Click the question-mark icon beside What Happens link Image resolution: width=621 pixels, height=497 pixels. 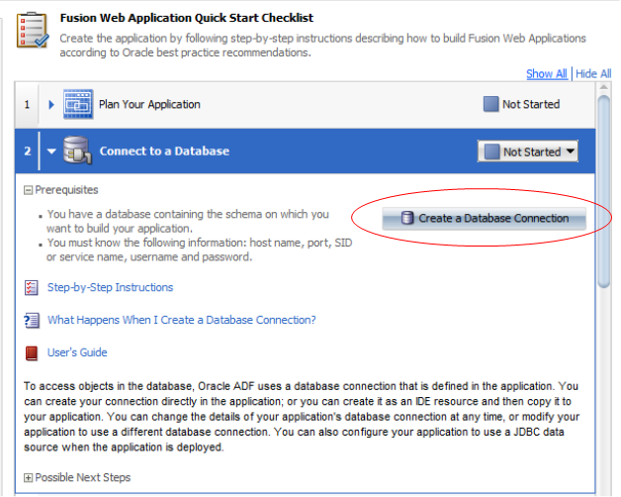click(x=32, y=320)
